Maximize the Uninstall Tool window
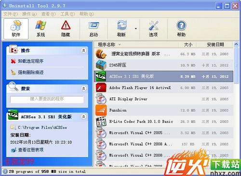The width and height of the screenshot is (241, 176). tap(227, 6)
